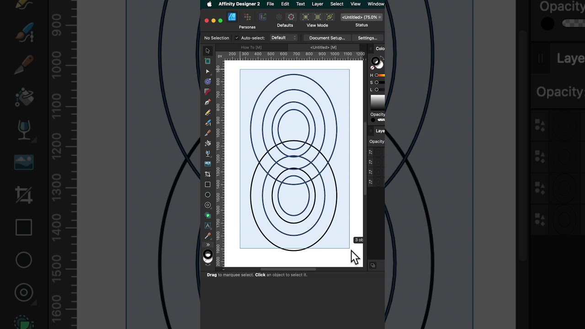
Task: Click the vertical canvas scrollbar
Action: click(365, 159)
